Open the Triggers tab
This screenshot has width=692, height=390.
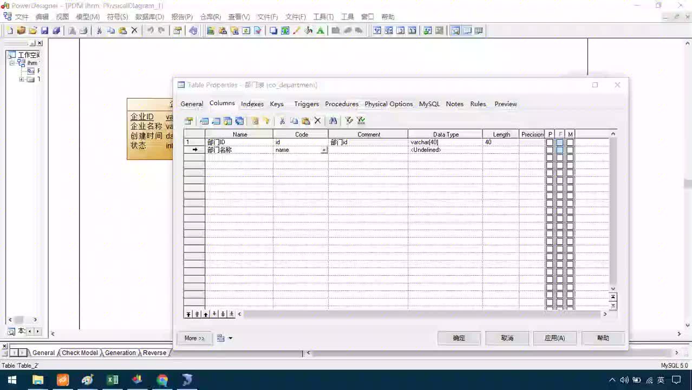pos(306,104)
